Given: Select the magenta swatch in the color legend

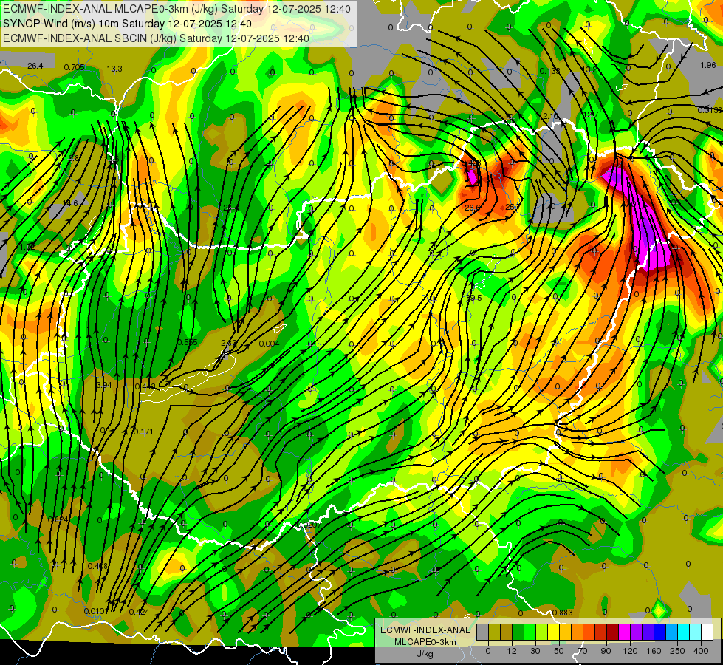Looking at the screenshot, I should [625, 632].
